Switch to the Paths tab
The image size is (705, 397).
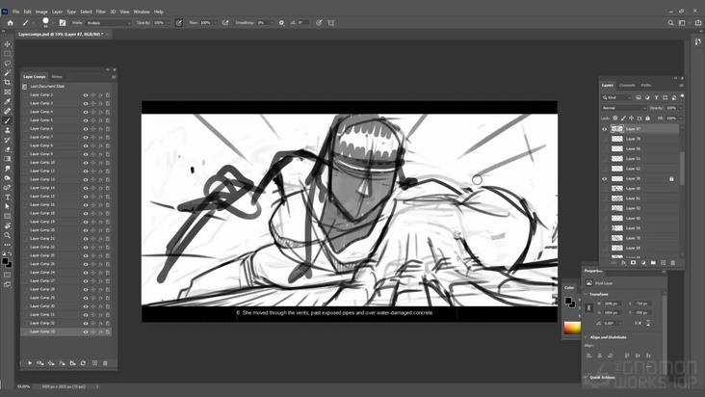646,85
